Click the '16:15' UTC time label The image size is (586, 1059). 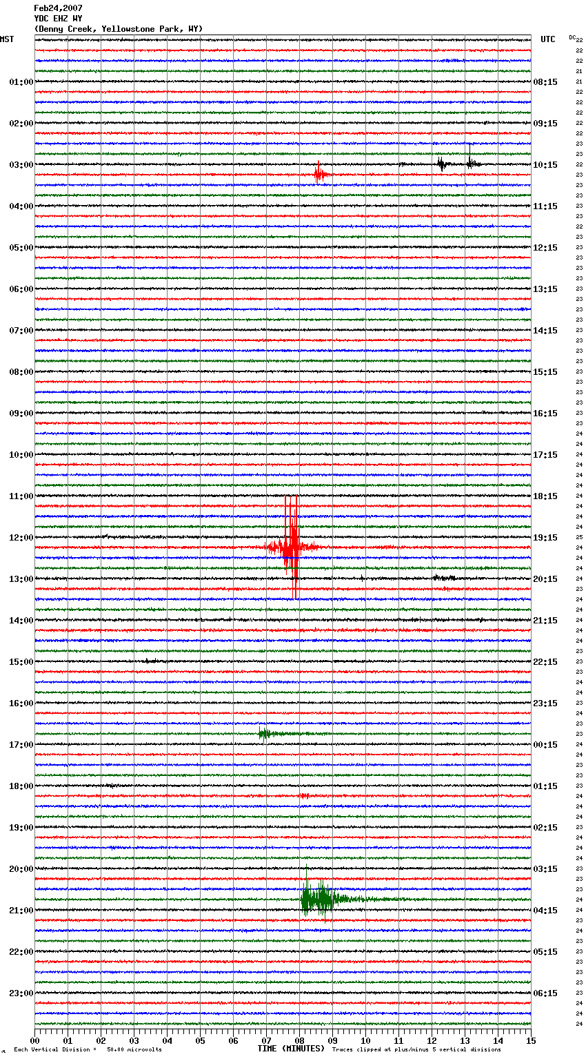[x=545, y=414]
